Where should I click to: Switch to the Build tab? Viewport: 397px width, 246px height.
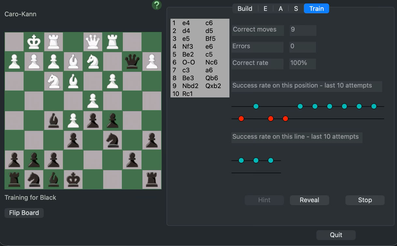coord(245,8)
